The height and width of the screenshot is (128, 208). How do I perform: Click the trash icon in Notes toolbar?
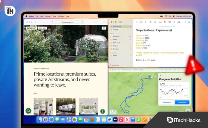click(x=150, y=22)
